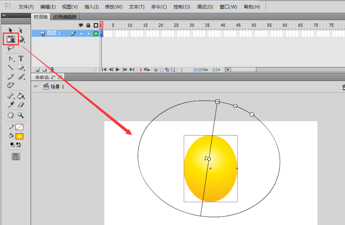Collapse the tools panel with double arrows
The width and height of the screenshot is (345, 225).
[4, 15]
